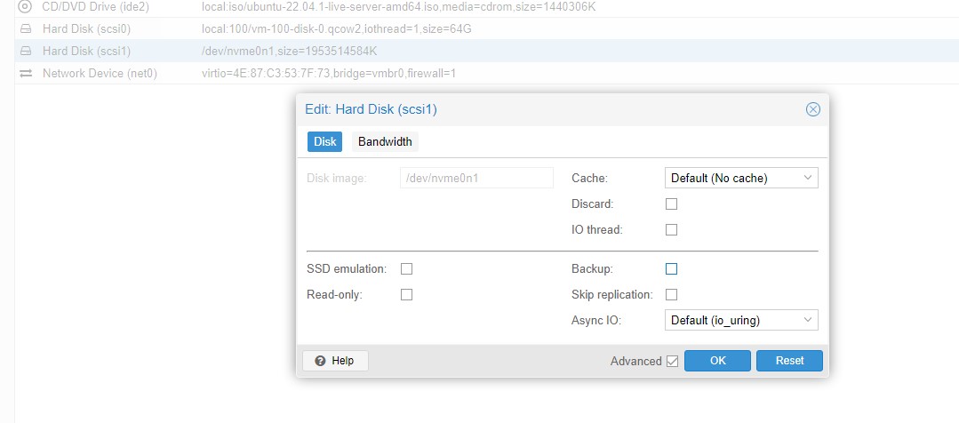Click the question mark Help icon
Image resolution: width=959 pixels, height=423 pixels.
point(320,361)
